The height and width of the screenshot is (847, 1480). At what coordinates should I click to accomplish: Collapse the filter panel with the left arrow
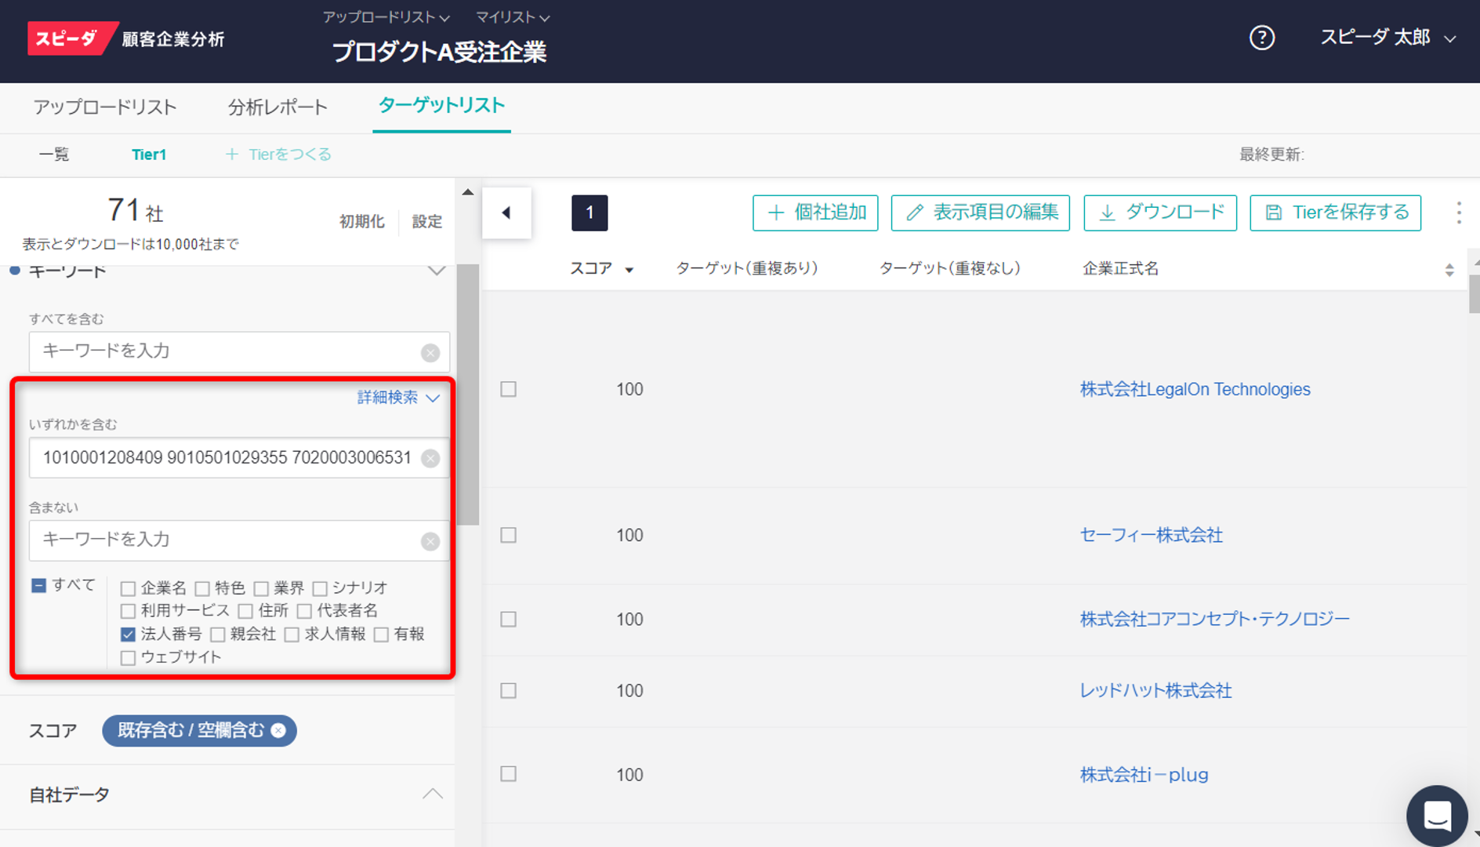(506, 213)
